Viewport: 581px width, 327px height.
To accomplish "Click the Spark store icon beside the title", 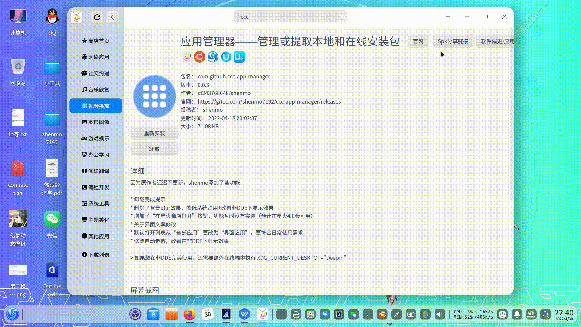I will [x=186, y=57].
